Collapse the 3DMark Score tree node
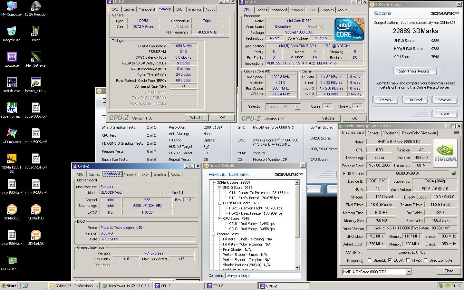This screenshot has height=290, width=464. (x=213, y=182)
